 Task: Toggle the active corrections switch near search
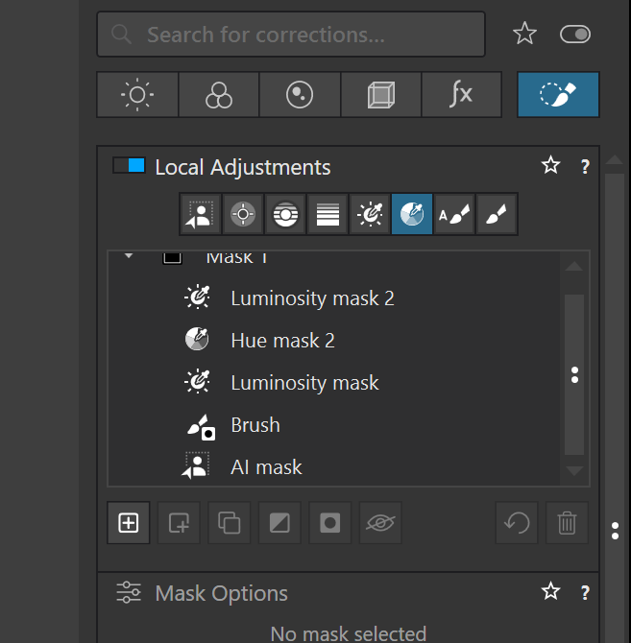click(574, 35)
